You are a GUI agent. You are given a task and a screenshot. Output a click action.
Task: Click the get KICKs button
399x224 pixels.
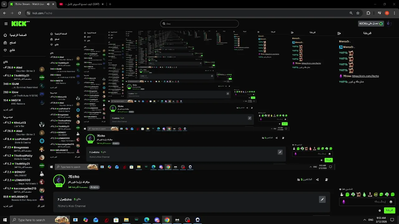[371, 24]
